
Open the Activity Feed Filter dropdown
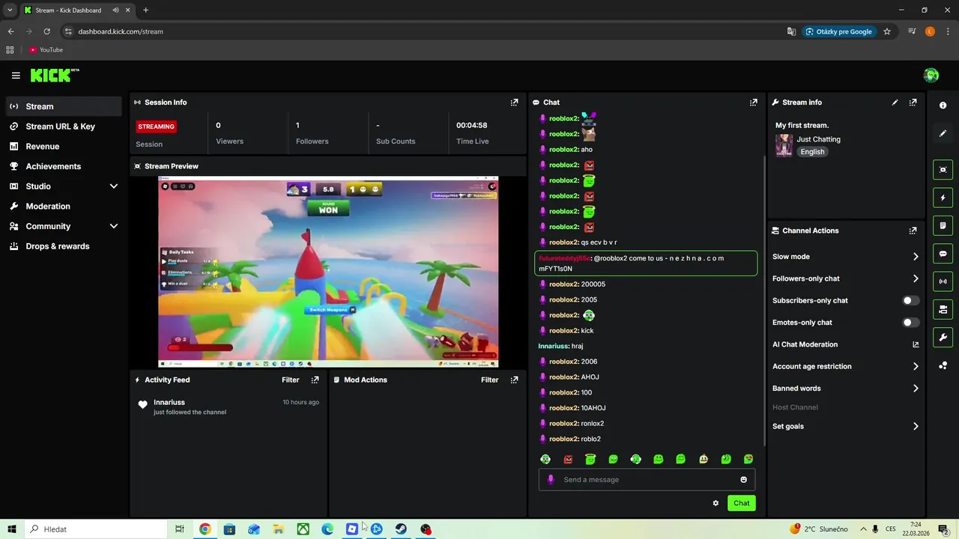291,380
